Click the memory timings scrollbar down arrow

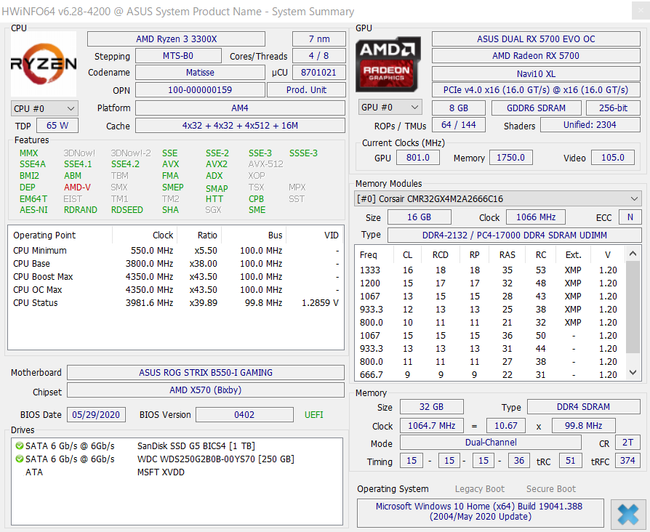(x=633, y=373)
